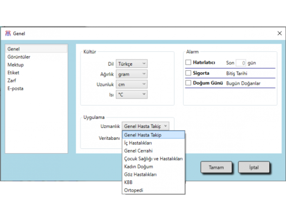The height and width of the screenshot is (214, 286).
Task: Click the Son gün number field
Action: [241, 63]
